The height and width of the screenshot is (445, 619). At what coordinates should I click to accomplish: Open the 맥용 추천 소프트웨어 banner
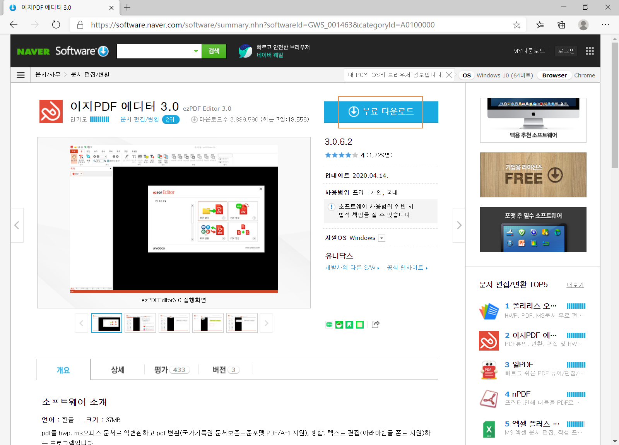pos(533,120)
